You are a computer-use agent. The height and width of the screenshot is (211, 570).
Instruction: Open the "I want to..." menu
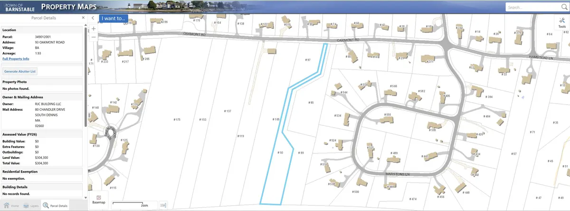(114, 18)
